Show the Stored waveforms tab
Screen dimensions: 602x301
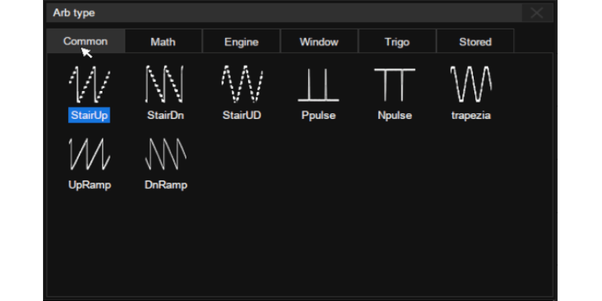[475, 42]
